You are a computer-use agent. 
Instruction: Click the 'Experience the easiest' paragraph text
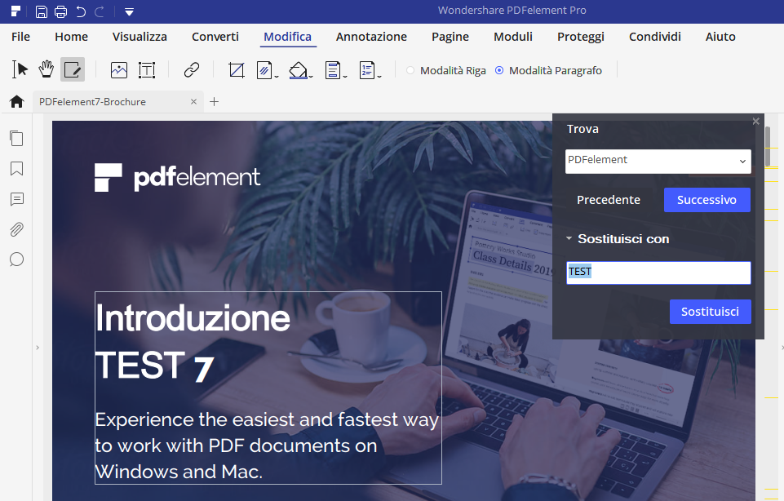tap(267, 446)
